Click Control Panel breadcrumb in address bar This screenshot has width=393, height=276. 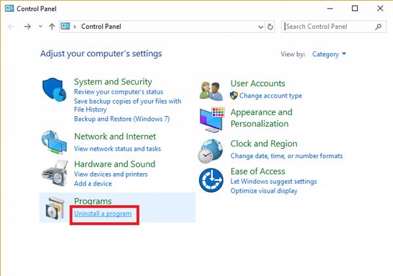pyautogui.click(x=101, y=27)
